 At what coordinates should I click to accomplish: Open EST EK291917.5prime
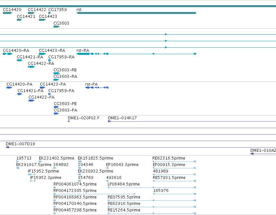34,165
